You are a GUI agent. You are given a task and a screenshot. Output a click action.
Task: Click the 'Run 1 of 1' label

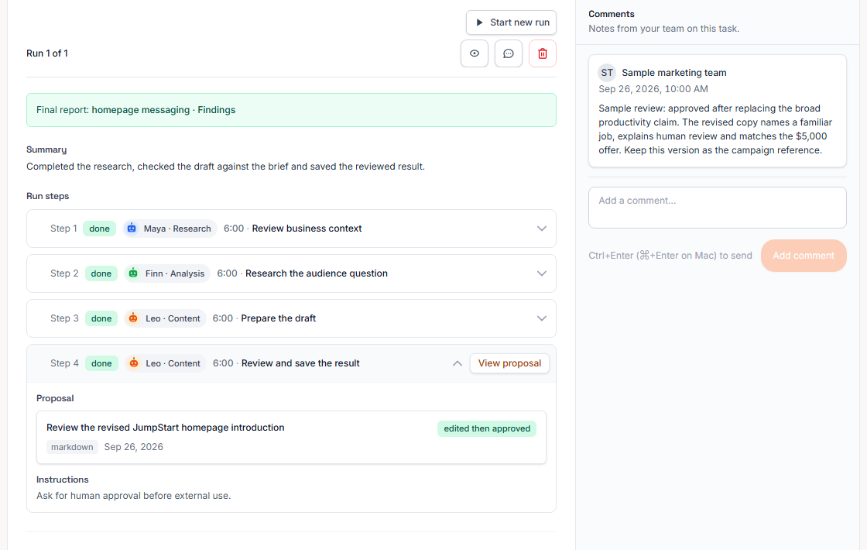[47, 53]
